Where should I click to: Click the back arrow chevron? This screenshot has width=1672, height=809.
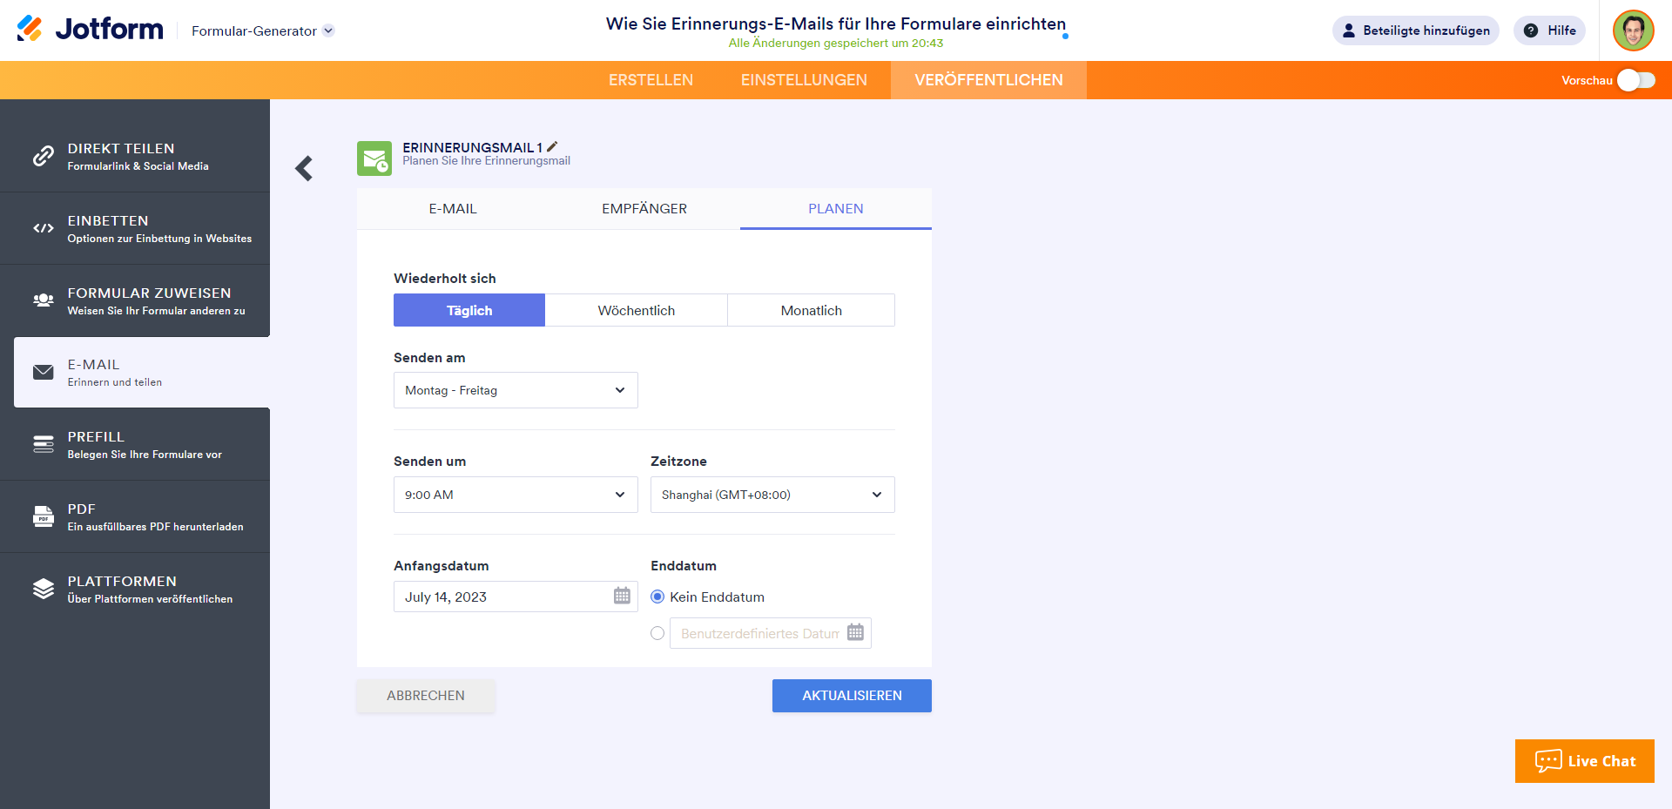304,168
